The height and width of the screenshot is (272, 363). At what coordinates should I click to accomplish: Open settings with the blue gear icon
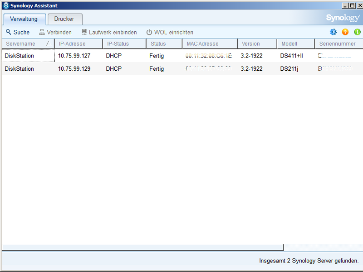pyautogui.click(x=333, y=32)
